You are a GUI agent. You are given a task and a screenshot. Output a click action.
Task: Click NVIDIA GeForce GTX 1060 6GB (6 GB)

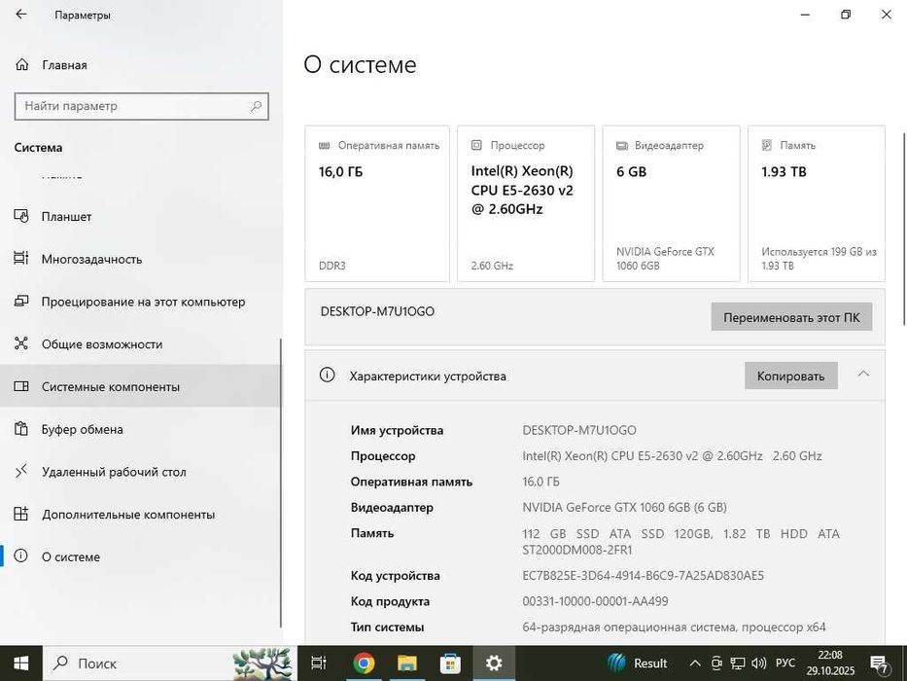624,507
